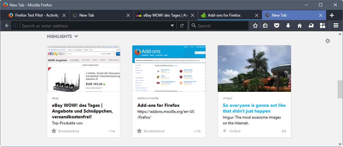Switch to Add-ons for Firefox tab
Screen dimensions: 343x147
230,15
